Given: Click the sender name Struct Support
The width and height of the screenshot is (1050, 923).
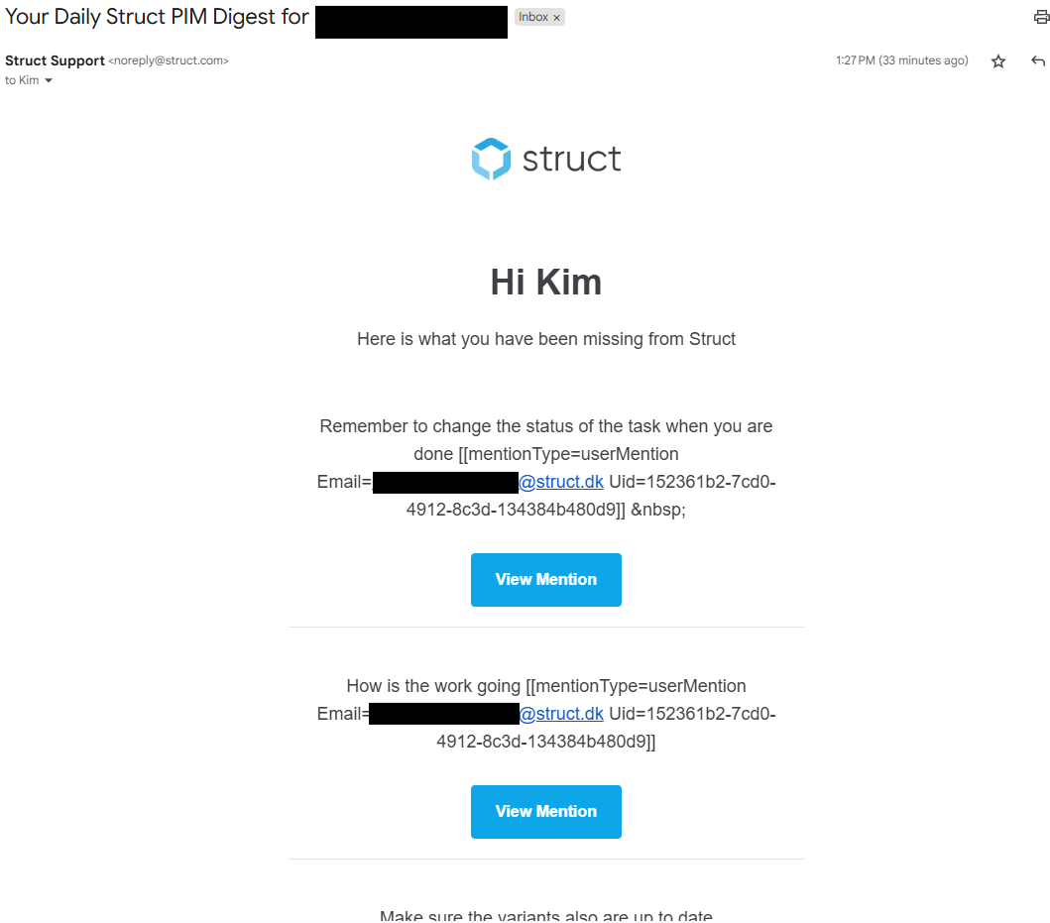Looking at the screenshot, I should (55, 60).
